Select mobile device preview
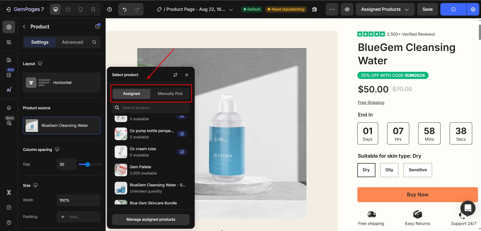 coord(80,9)
